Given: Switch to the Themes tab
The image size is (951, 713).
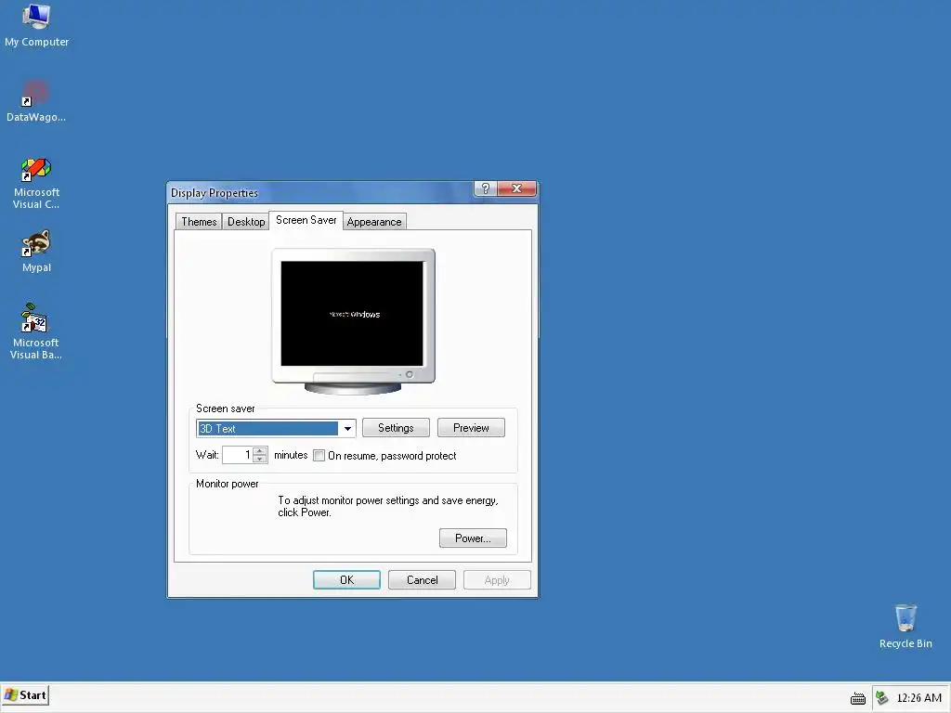Looking at the screenshot, I should [x=199, y=221].
